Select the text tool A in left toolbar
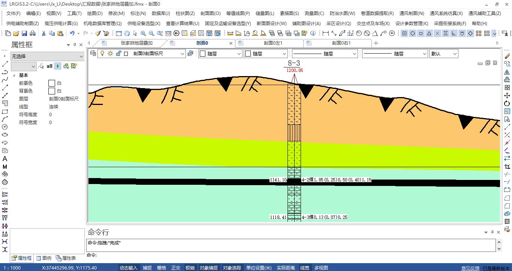 tap(5, 159)
